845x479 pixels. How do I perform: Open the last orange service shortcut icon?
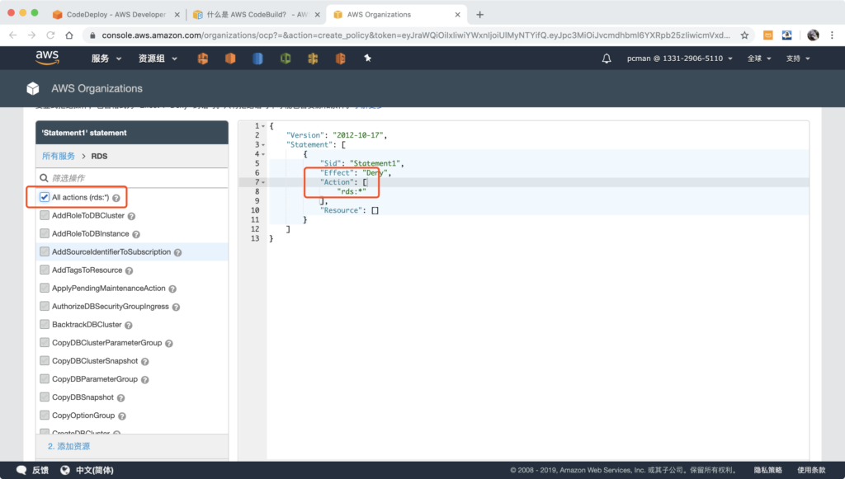(x=340, y=59)
